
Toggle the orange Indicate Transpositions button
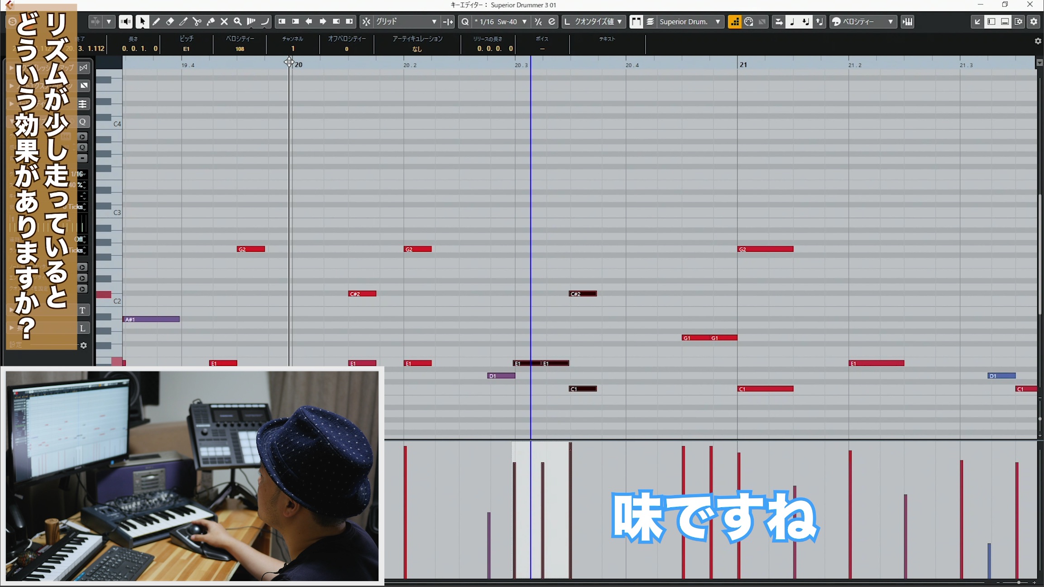click(x=734, y=21)
